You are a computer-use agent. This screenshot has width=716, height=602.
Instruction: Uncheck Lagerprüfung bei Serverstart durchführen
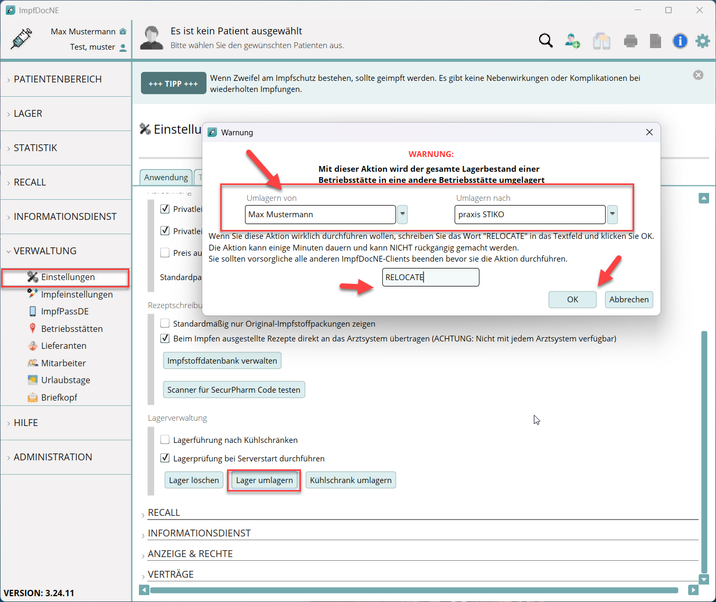pyautogui.click(x=165, y=458)
